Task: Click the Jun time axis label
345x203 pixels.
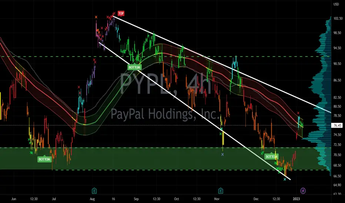Action: click(14, 199)
